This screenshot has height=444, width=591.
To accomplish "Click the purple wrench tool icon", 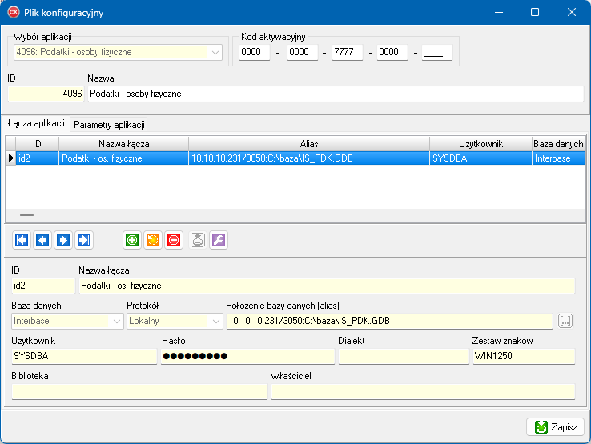I will click(219, 240).
